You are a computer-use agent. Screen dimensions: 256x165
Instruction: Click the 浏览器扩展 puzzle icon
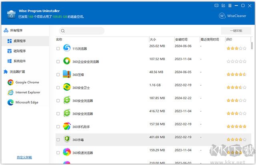(x=6, y=72)
